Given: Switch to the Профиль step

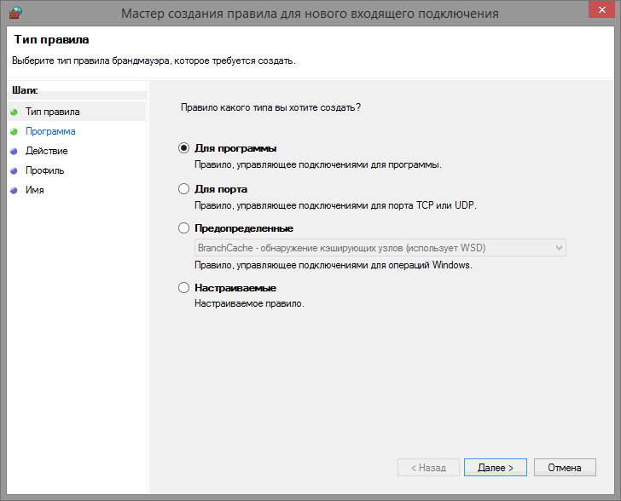Looking at the screenshot, I should [45, 170].
